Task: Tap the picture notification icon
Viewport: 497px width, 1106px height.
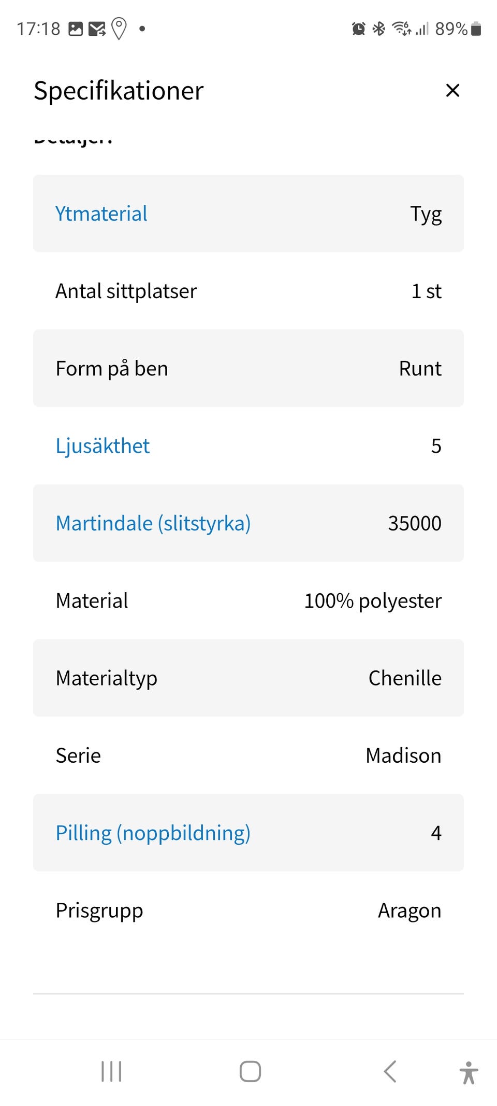Action: (76, 29)
